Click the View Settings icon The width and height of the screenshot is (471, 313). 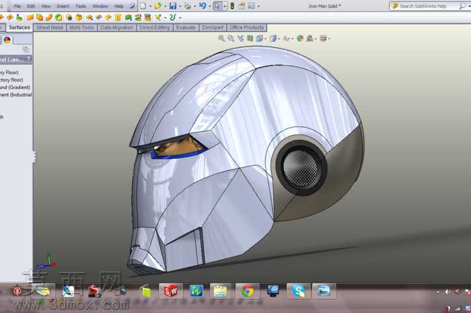pos(323,38)
